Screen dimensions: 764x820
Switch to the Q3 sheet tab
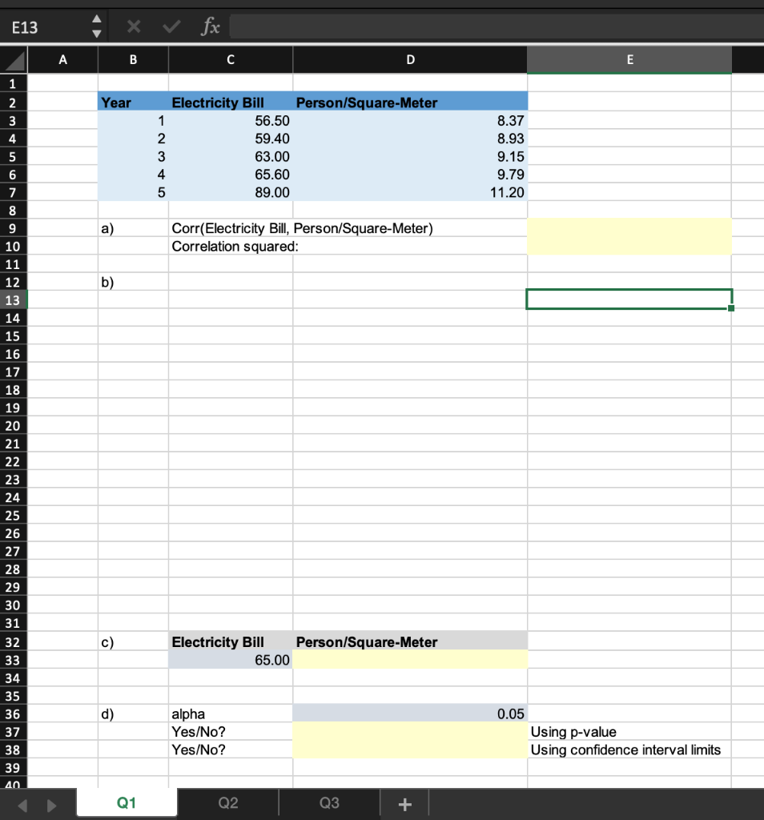coord(328,802)
